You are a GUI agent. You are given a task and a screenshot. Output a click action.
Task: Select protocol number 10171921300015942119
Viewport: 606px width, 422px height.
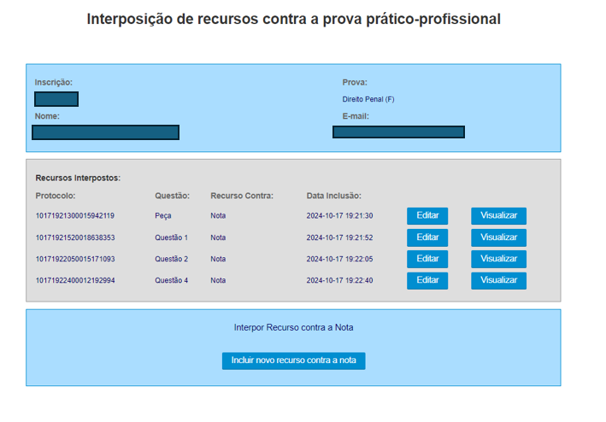(x=74, y=216)
